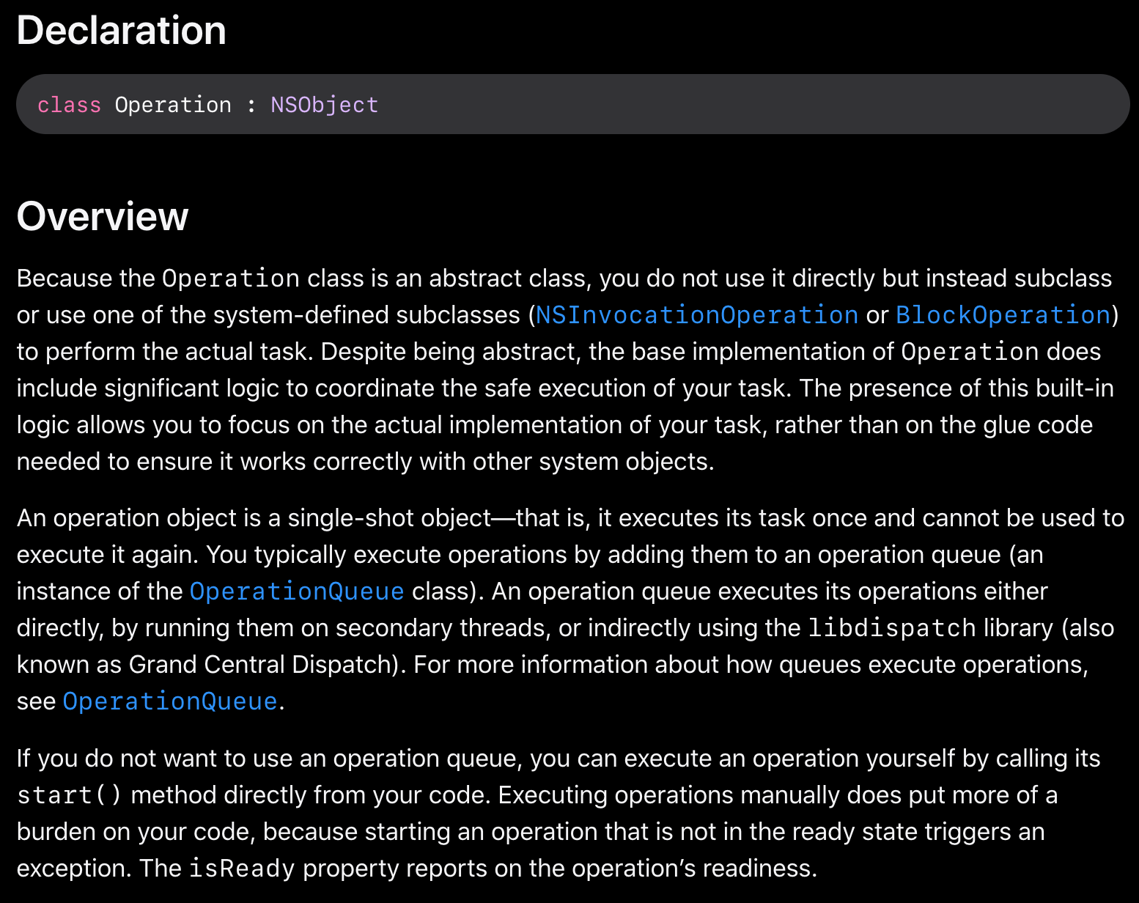This screenshot has width=1139, height=903.
Task: Click the inline code 'isReady'
Action: click(242, 869)
